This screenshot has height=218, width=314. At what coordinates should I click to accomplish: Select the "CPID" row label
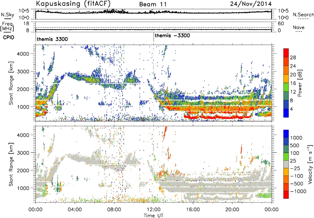pos(9,37)
